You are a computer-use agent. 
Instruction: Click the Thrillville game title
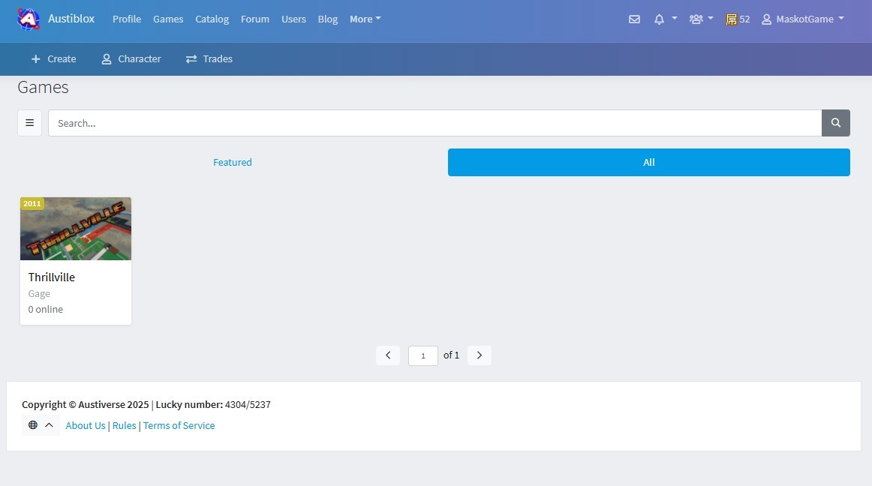[x=52, y=277]
